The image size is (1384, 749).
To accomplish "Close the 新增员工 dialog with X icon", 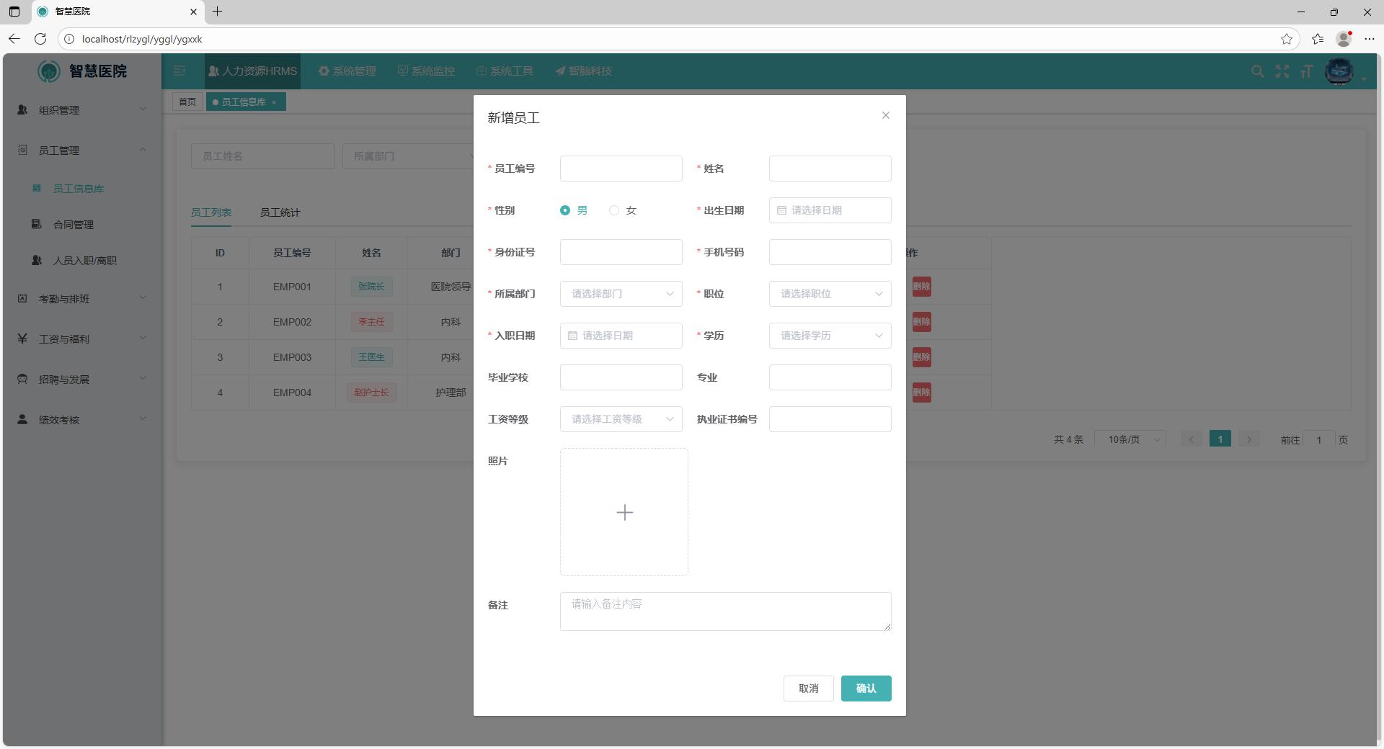I will [x=885, y=115].
